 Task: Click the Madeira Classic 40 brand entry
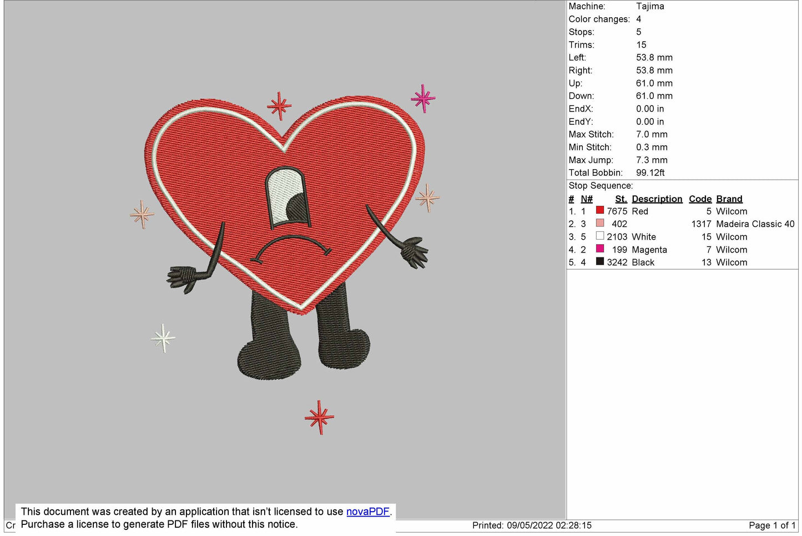755,224
